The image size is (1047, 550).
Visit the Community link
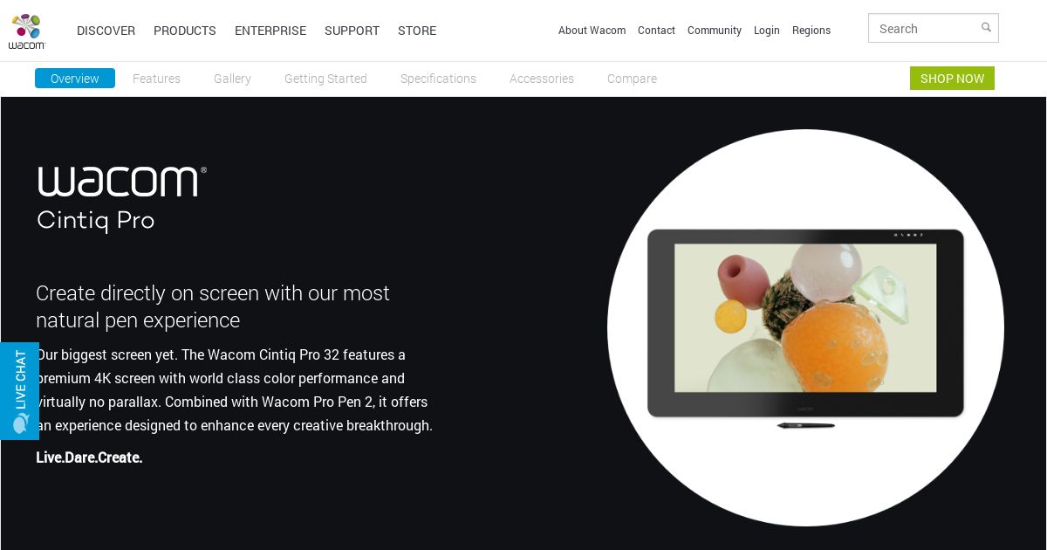tap(715, 31)
